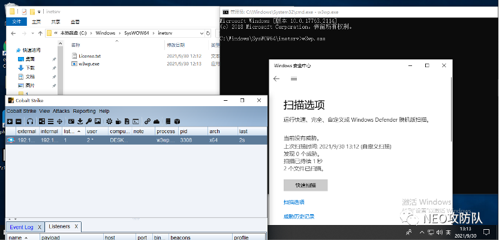This screenshot has height=240, width=499.
Task: Open the hamburger menu in Windows Security
Action: 294,79
